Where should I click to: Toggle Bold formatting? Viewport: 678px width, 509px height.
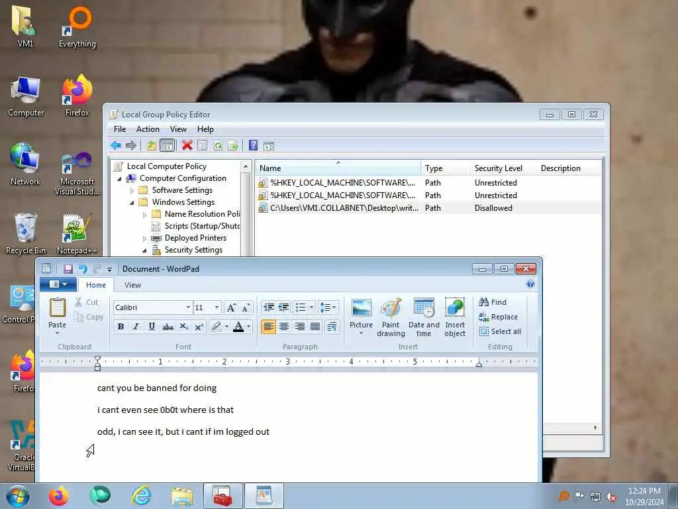pyautogui.click(x=121, y=326)
